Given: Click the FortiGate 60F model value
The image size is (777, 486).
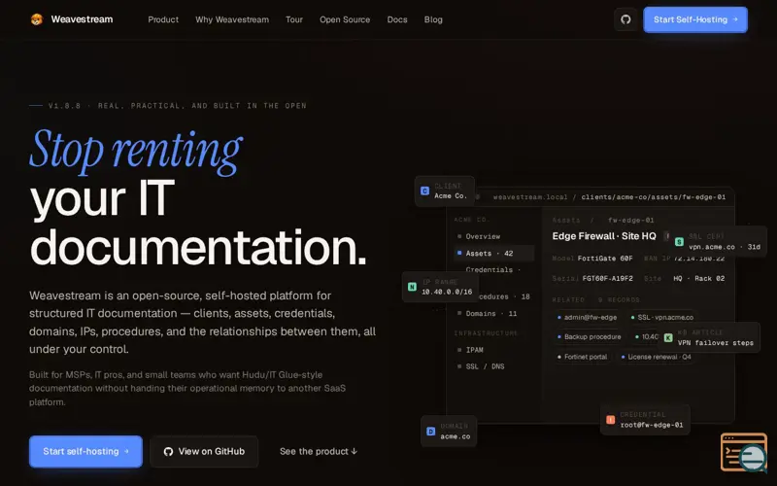Looking at the screenshot, I should pyautogui.click(x=605, y=259).
